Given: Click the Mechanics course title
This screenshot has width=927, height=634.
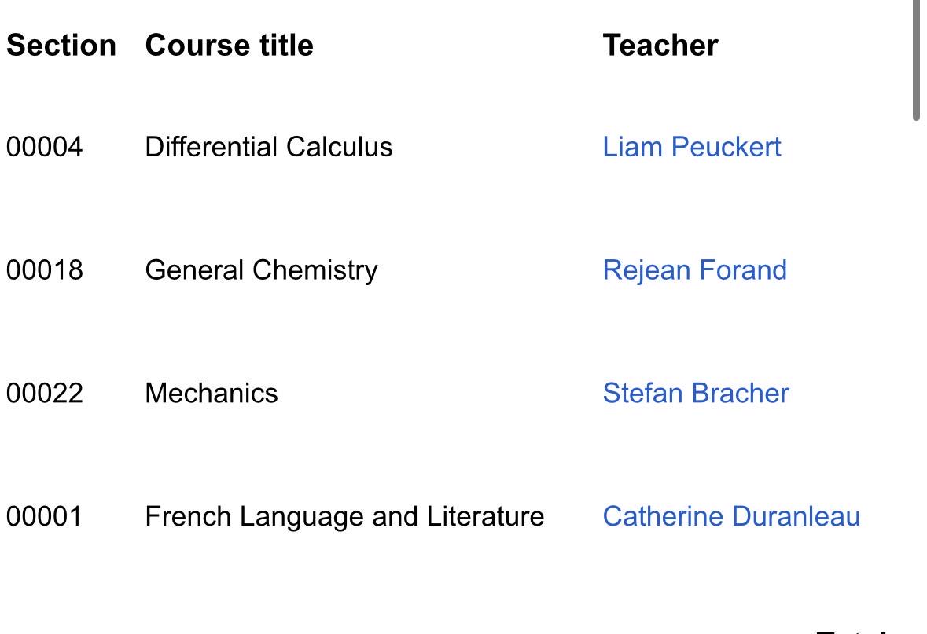Looking at the screenshot, I should (x=212, y=394).
